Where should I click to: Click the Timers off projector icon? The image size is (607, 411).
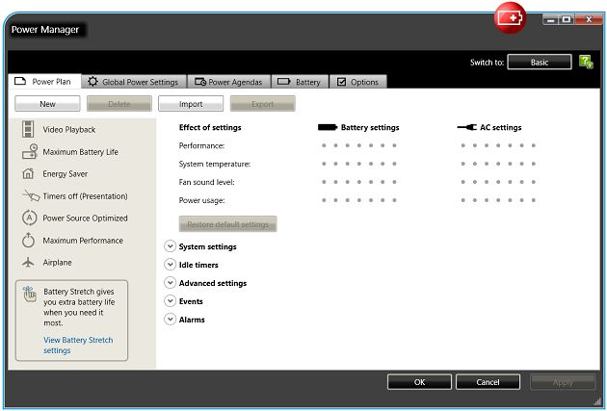pyautogui.click(x=31, y=195)
